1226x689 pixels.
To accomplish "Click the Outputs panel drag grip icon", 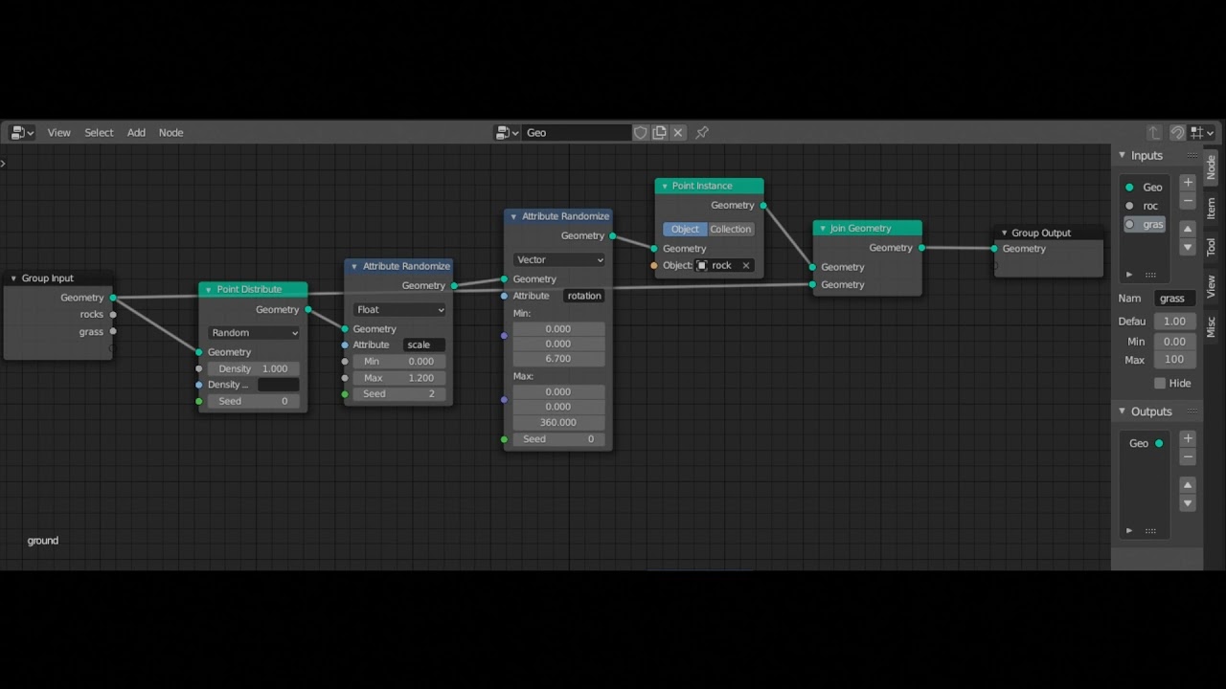I will click(1192, 411).
